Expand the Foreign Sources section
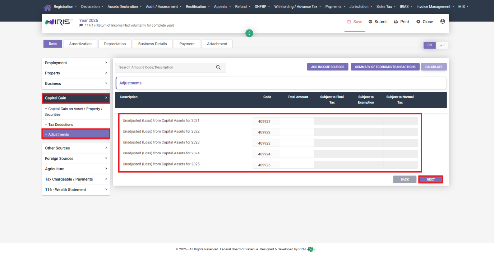This screenshot has height=255, width=494. [x=76, y=158]
